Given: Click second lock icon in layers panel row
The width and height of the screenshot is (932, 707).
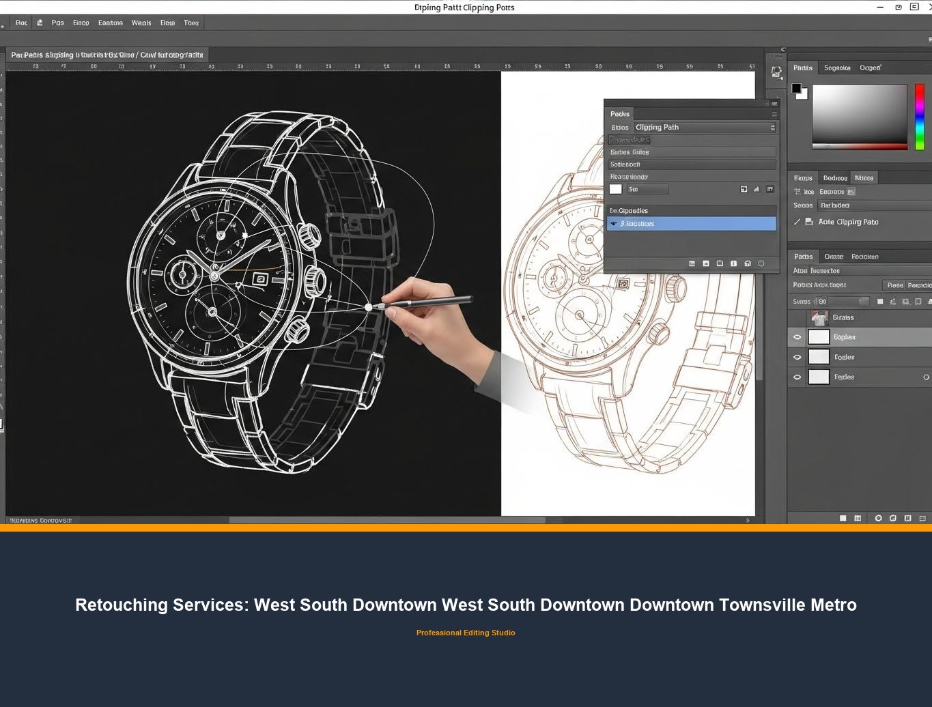Looking at the screenshot, I should click(893, 301).
